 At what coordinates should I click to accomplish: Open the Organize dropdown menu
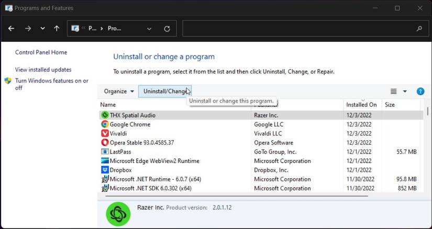(119, 91)
